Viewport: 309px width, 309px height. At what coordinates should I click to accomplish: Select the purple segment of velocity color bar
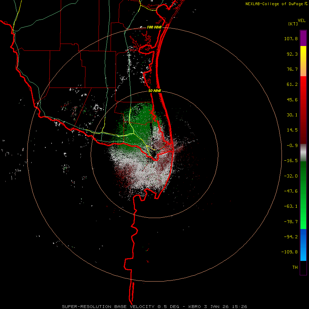pyautogui.click(x=303, y=38)
